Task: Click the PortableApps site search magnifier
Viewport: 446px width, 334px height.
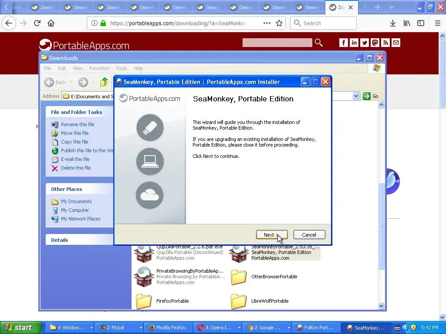Action: click(x=318, y=43)
